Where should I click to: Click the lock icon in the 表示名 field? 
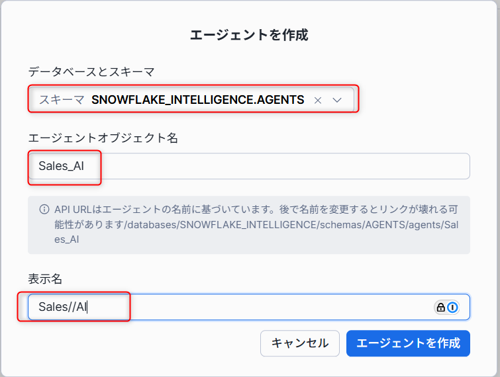point(440,307)
